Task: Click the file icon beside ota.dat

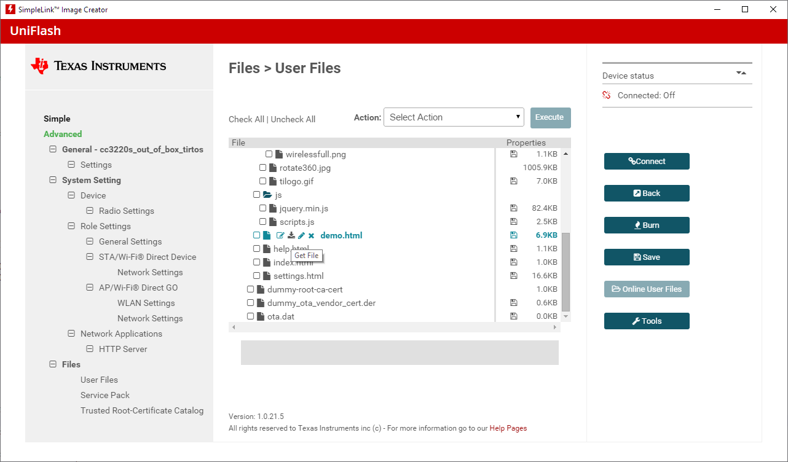Action: click(x=261, y=316)
